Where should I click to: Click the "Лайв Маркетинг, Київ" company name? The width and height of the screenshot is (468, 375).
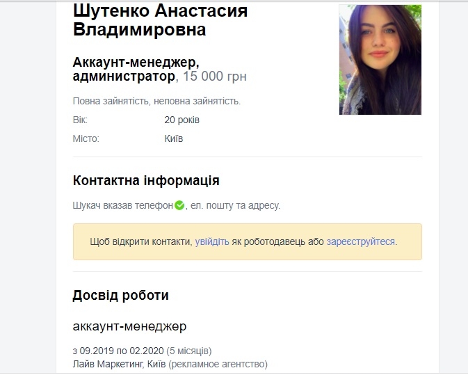pos(118,364)
